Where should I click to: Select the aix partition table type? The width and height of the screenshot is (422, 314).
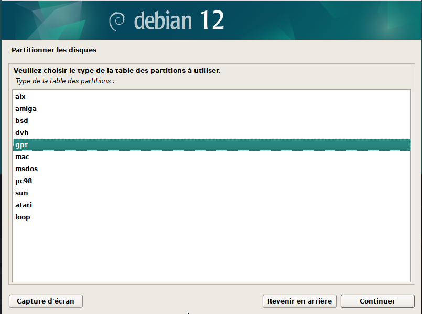tap(212, 97)
